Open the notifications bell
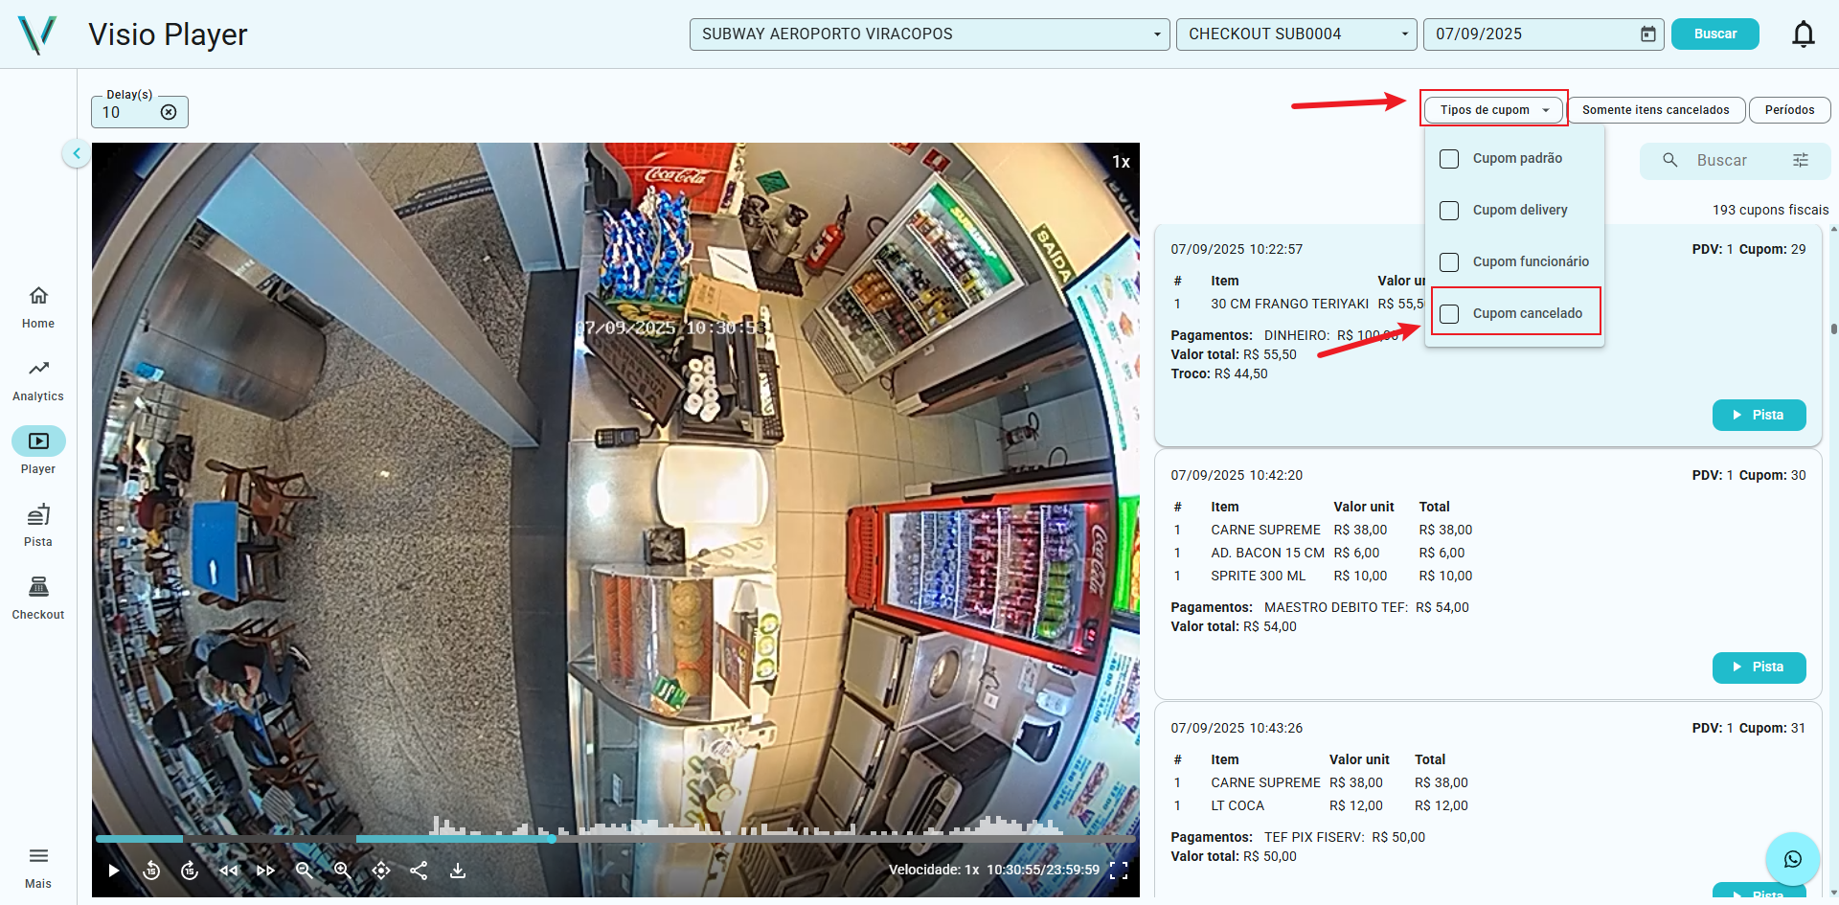Viewport: 1839px width, 905px height. pyautogui.click(x=1803, y=34)
